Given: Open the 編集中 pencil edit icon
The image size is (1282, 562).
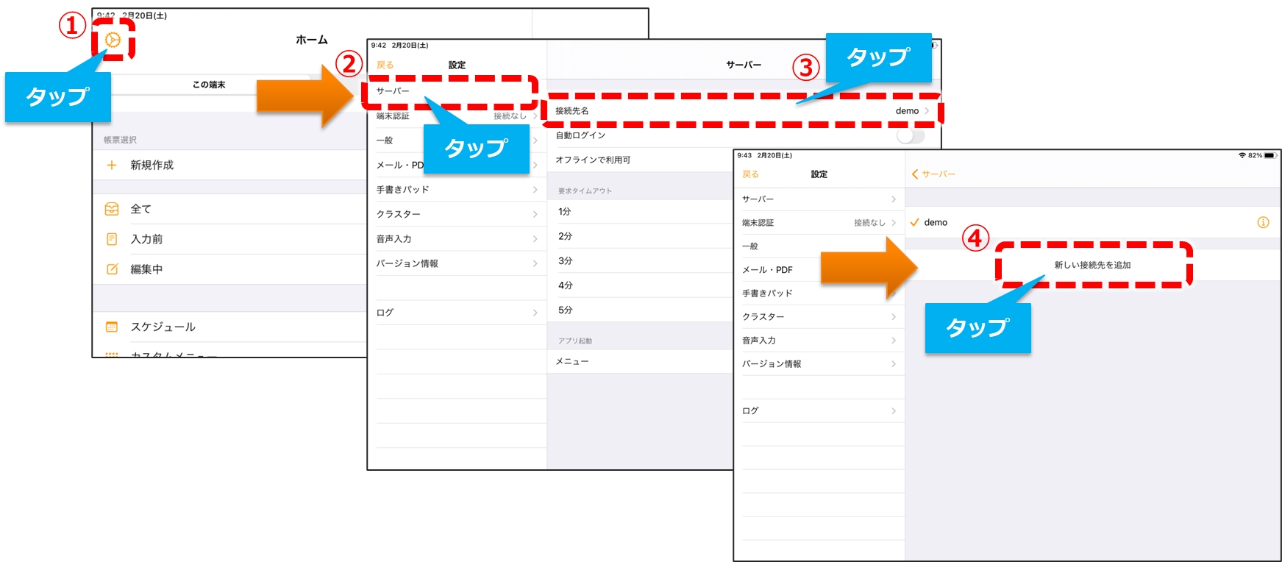Looking at the screenshot, I should click(112, 269).
